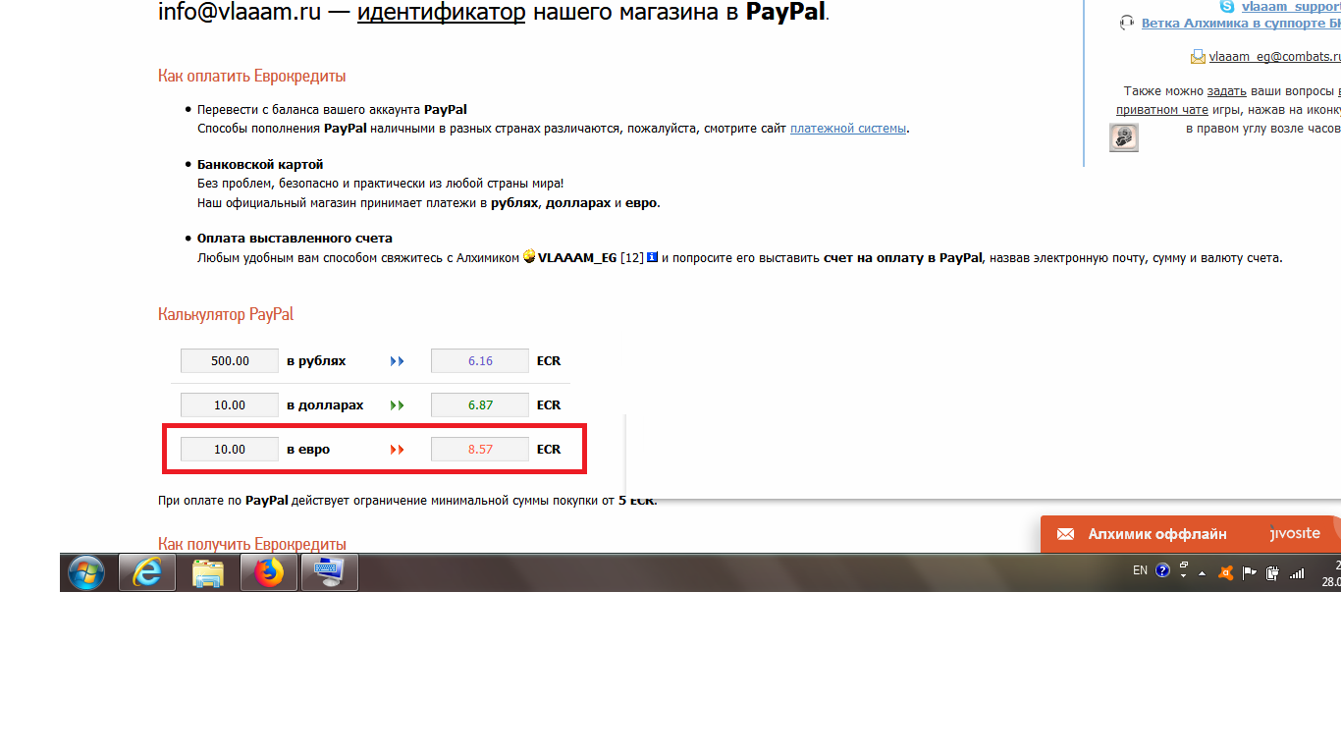This screenshot has width=1341, height=754.
Task: Switch to Firefox in the taskbar
Action: pyautogui.click(x=268, y=571)
